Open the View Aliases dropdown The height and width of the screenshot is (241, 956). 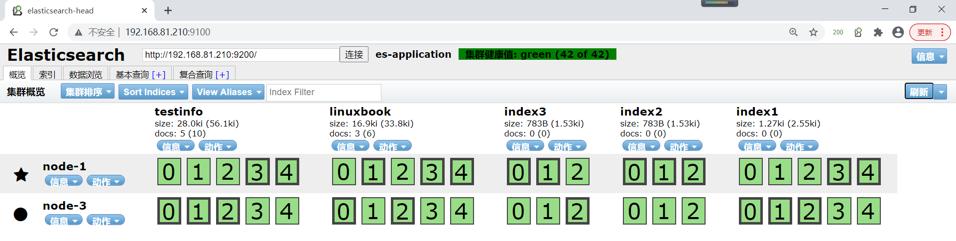[228, 92]
